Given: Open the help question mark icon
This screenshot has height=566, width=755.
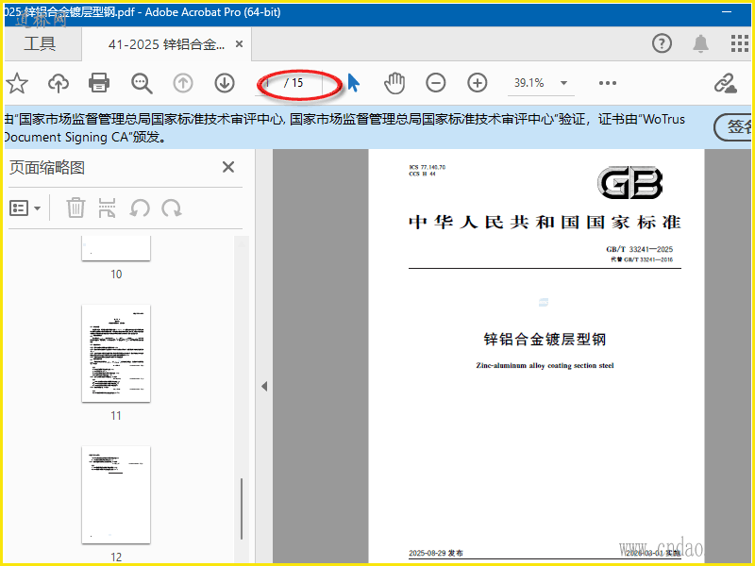Looking at the screenshot, I should [x=663, y=43].
